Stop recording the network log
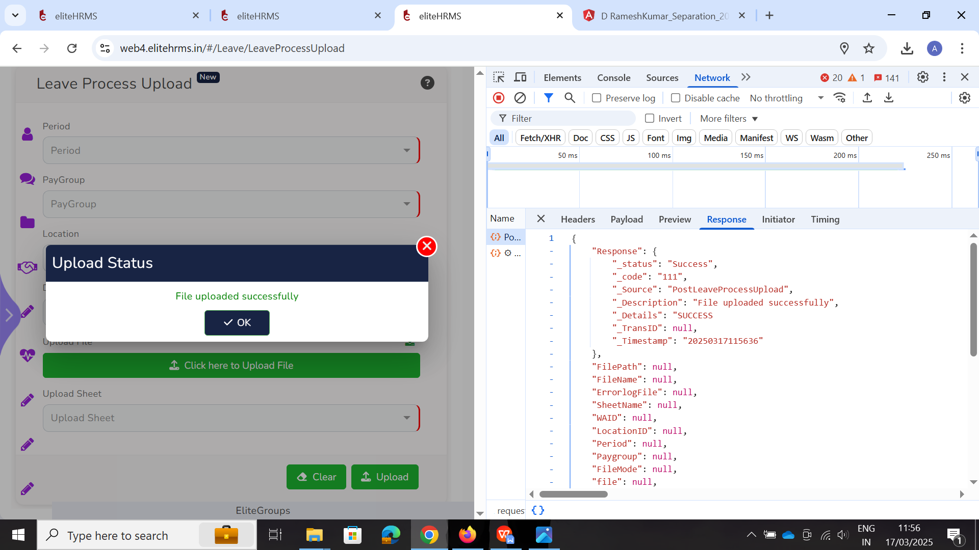 pyautogui.click(x=499, y=98)
